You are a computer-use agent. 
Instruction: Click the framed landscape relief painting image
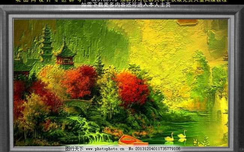pyautogui.click(x=121, y=83)
